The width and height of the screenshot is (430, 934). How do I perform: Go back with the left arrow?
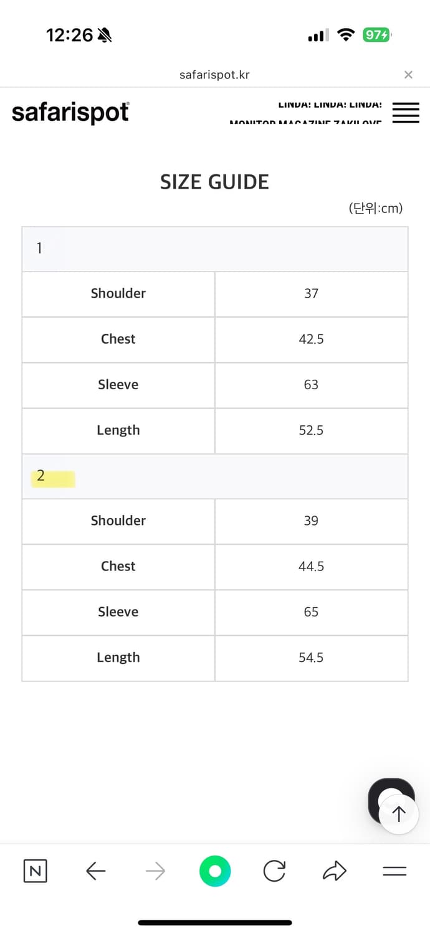95,871
